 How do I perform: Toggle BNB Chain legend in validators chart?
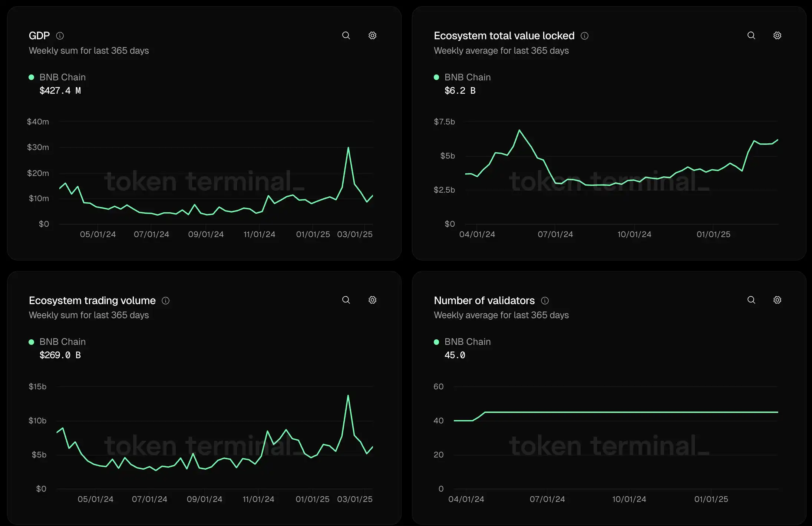(x=436, y=342)
